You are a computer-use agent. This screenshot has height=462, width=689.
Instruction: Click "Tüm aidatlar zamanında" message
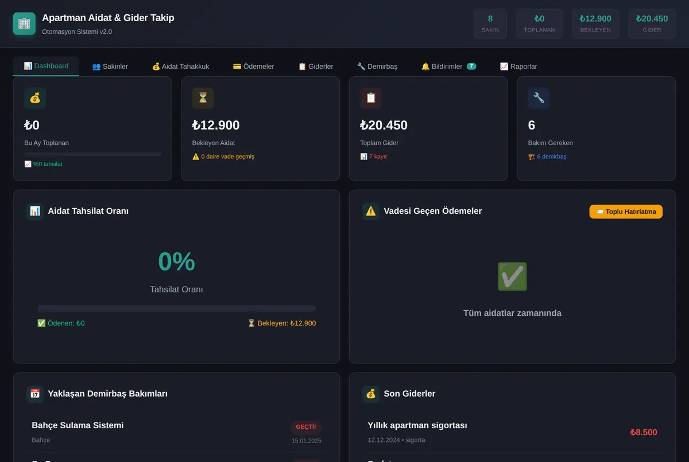pyautogui.click(x=512, y=313)
